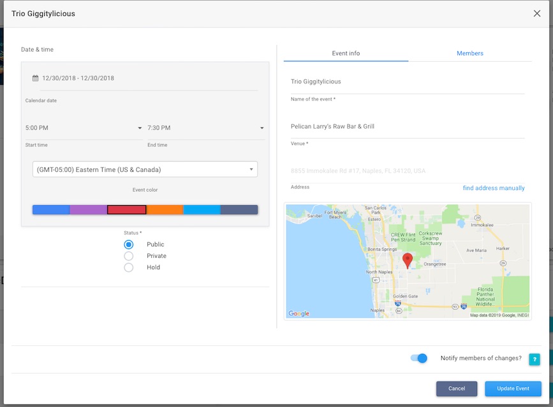The image size is (553, 407).
Task: Pick the orange event color swatch
Action: 165,210
